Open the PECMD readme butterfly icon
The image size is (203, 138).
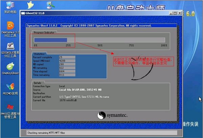tap(10, 89)
